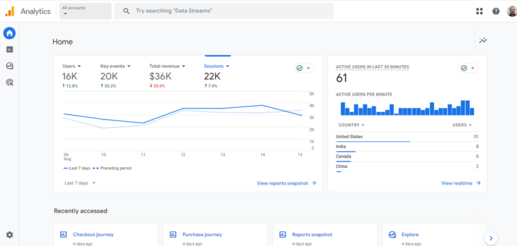Expand the Total revenue metric dropdown

pyautogui.click(x=167, y=67)
